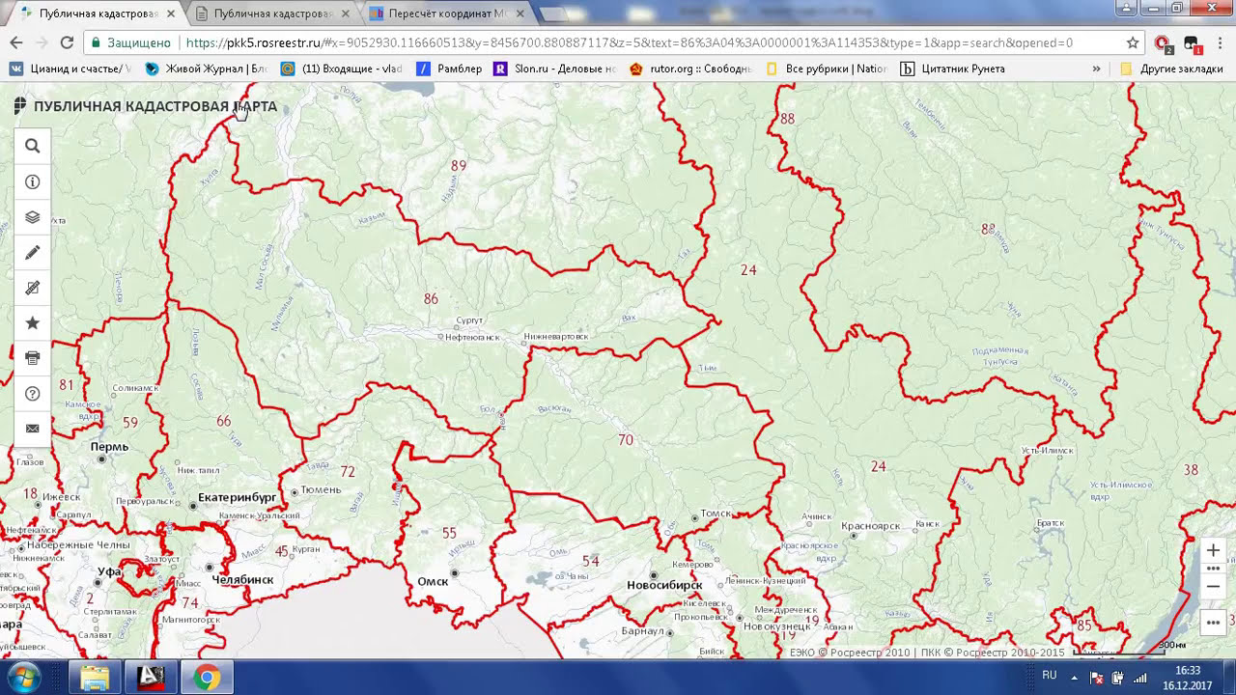Open the red octagon extension with badge 2
The image size is (1236, 695).
click(1164, 43)
